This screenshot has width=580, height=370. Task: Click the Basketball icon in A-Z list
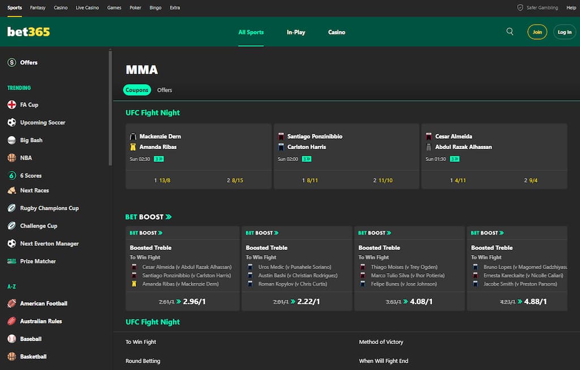pos(12,356)
